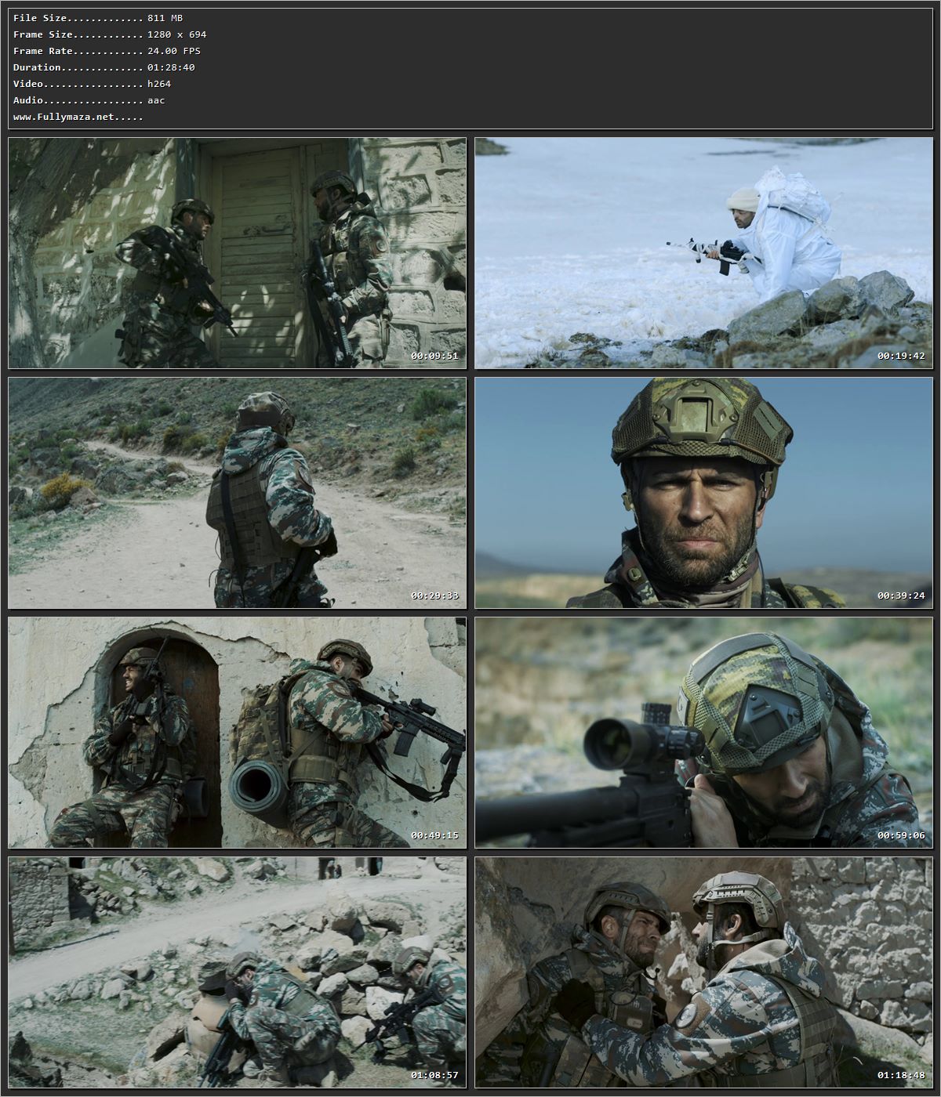Select the sniper scope thumbnail at 00:59:06
This screenshot has height=1097, width=941.
coord(704,733)
